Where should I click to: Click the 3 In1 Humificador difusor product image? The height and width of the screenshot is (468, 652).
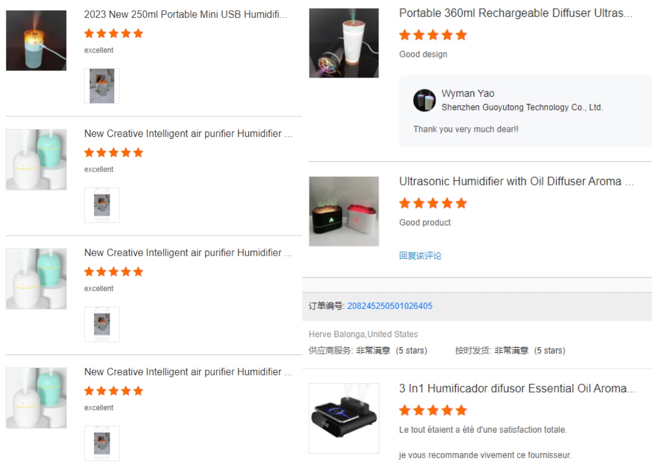pos(344,418)
